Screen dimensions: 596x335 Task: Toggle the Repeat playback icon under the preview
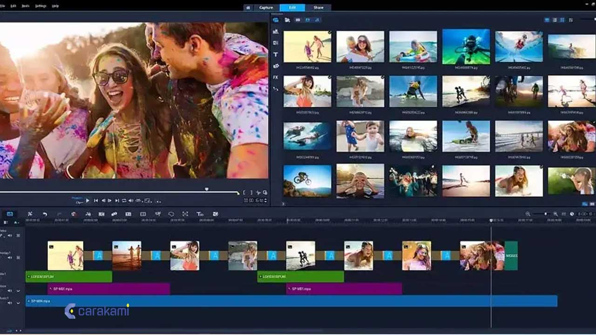(124, 201)
